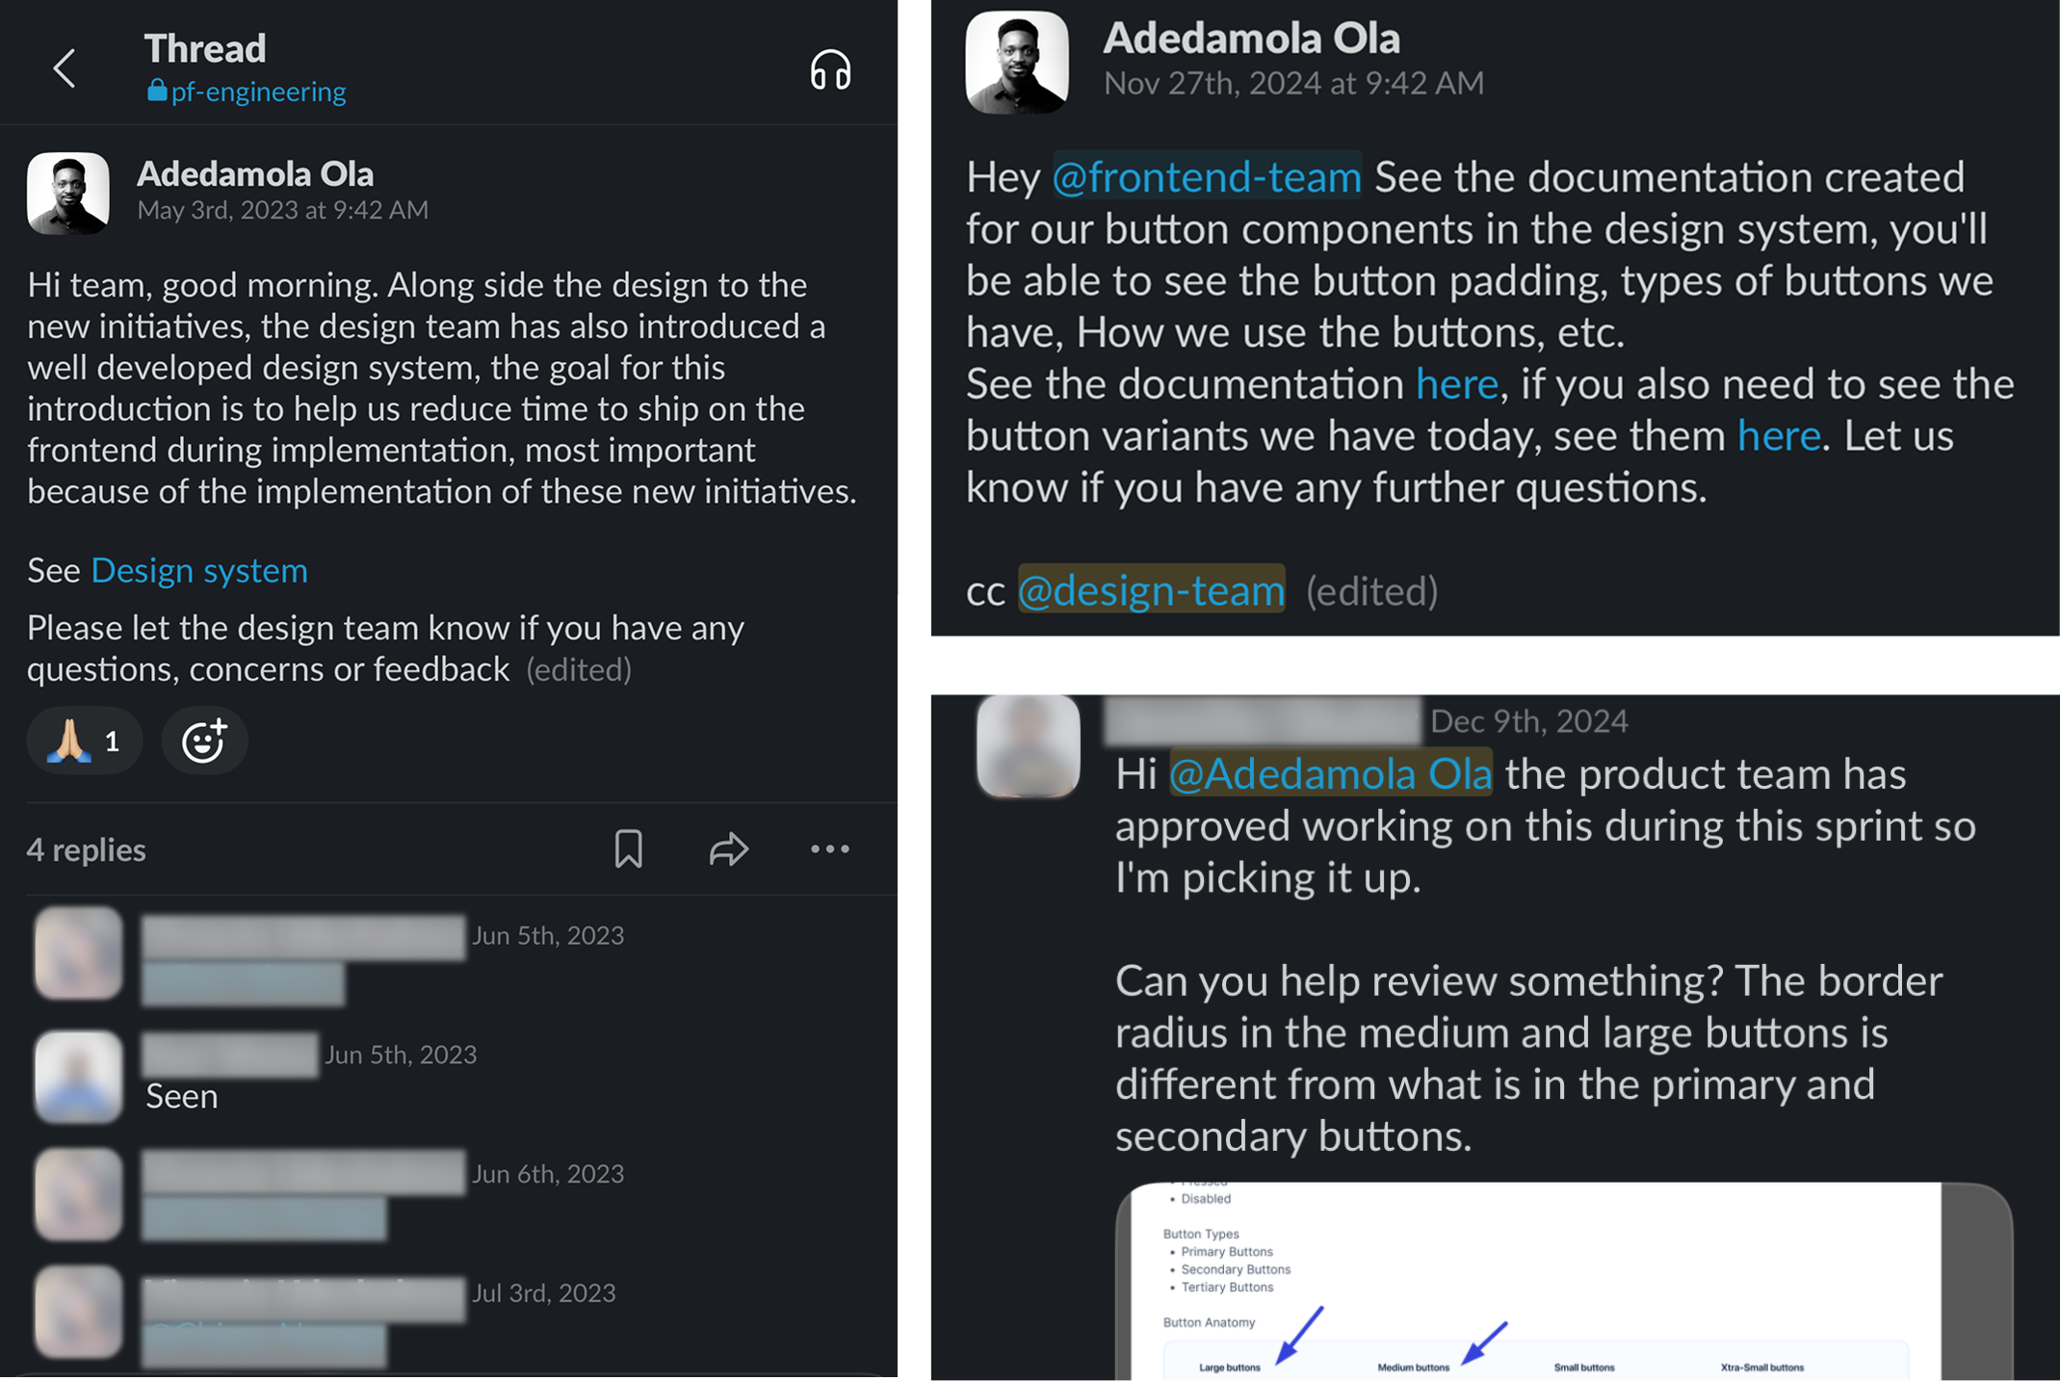Open Adedamola Ola's avatar in the thread

tap(68, 193)
